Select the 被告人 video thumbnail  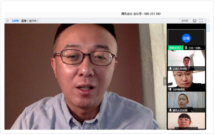click(186, 102)
